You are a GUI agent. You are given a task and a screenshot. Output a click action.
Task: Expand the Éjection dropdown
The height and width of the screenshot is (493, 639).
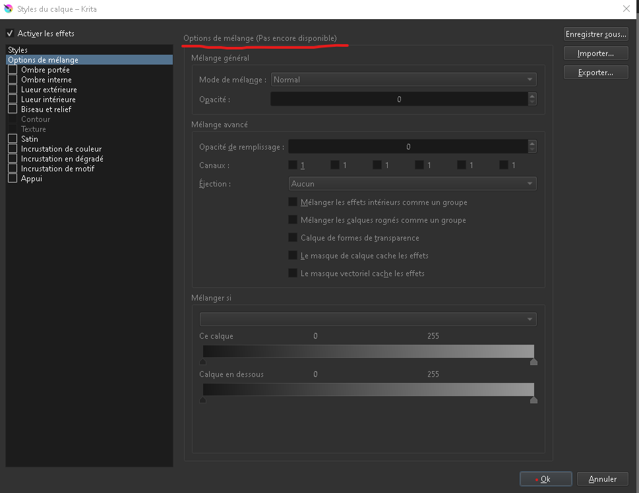point(413,184)
